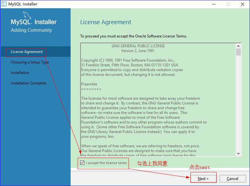250x186 pixels.
Task: Click the maximize window button
Action: (228, 4)
